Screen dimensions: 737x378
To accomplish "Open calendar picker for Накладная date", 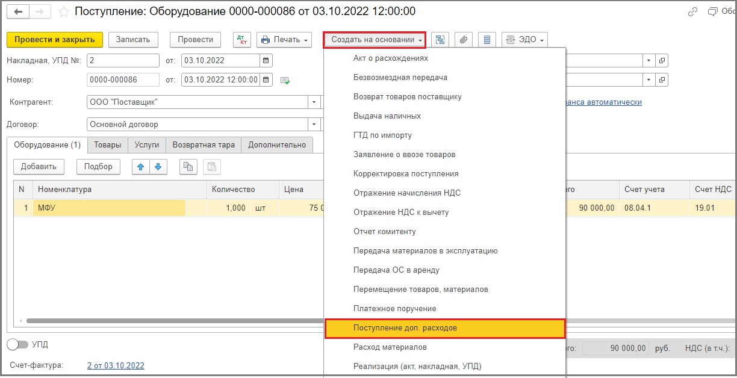I will pyautogui.click(x=266, y=60).
